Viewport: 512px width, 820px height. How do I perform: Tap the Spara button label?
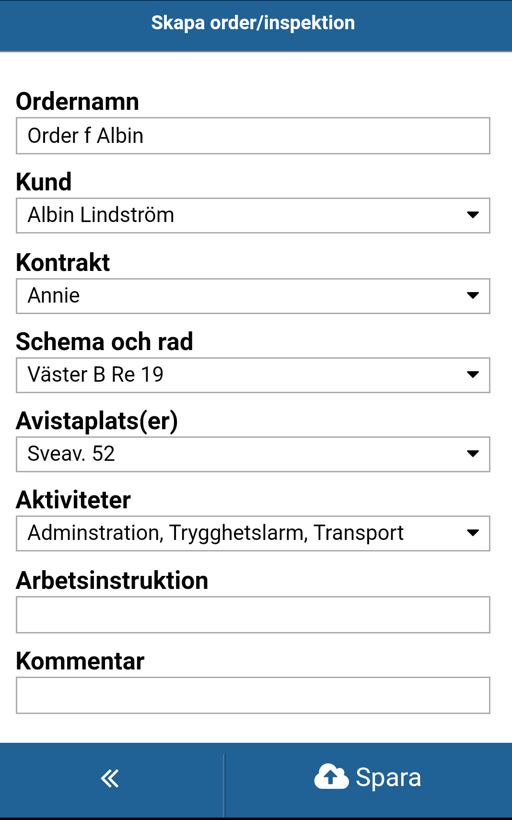tap(388, 777)
